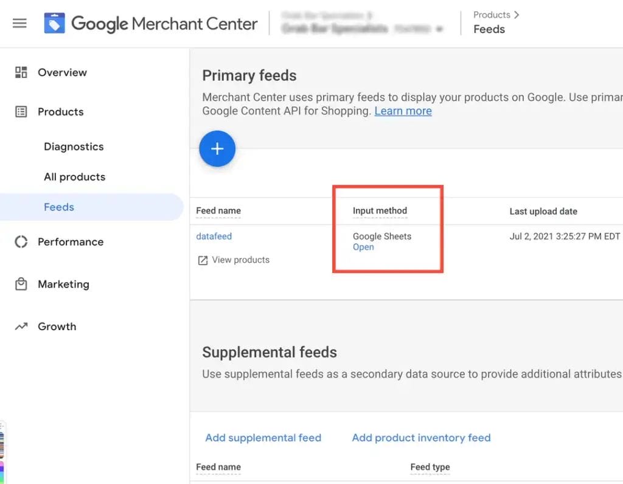Click the View products external link icon
This screenshot has width=623, height=484.
203,260
